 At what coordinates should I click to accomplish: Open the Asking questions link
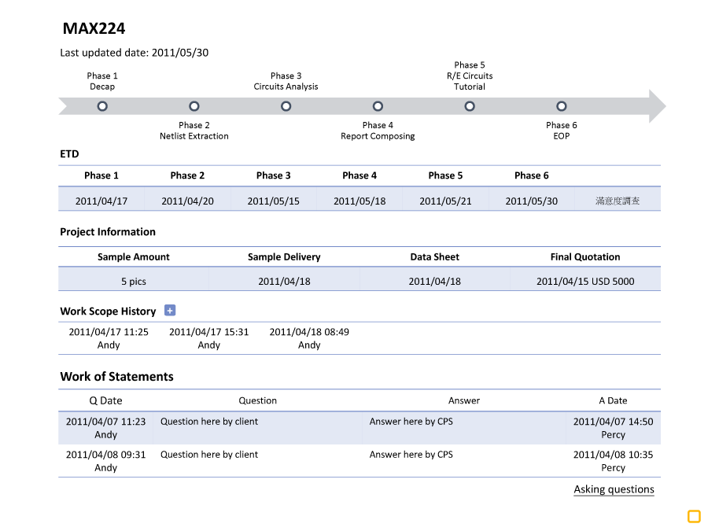(614, 489)
